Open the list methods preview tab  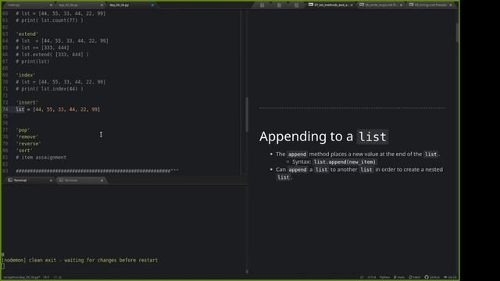tap(330, 5)
